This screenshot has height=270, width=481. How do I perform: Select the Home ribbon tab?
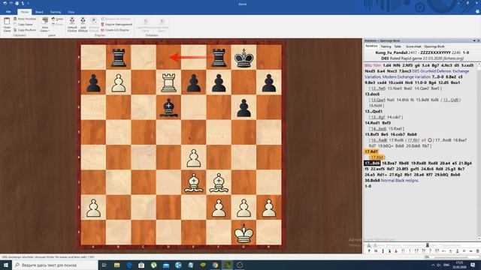pos(25,12)
